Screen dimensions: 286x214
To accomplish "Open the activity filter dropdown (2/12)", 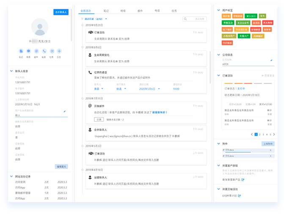I will [x=96, y=19].
